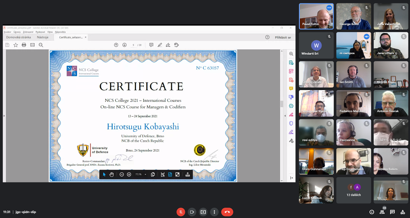The width and height of the screenshot is (410, 218).
Task: Choose the Hand pan tool in floating toolbar
Action: (x=111, y=175)
